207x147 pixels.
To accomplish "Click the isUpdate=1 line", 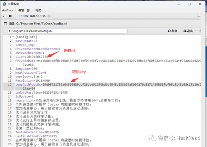I will pyautogui.click(x=24, y=96).
